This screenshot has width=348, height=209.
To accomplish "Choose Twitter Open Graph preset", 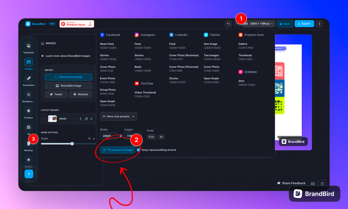I will 211,80.
